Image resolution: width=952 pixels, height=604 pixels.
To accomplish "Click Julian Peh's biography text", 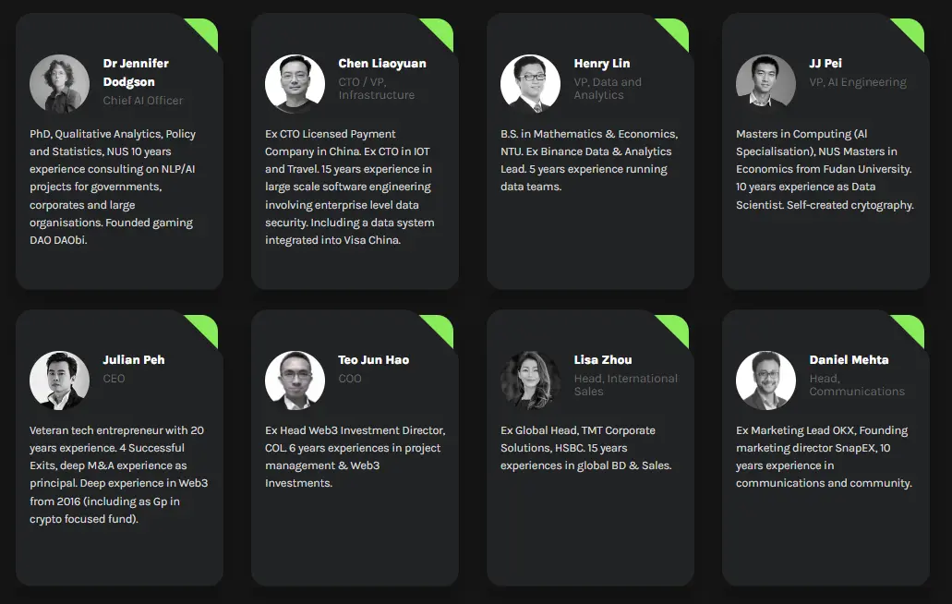I will click(118, 475).
